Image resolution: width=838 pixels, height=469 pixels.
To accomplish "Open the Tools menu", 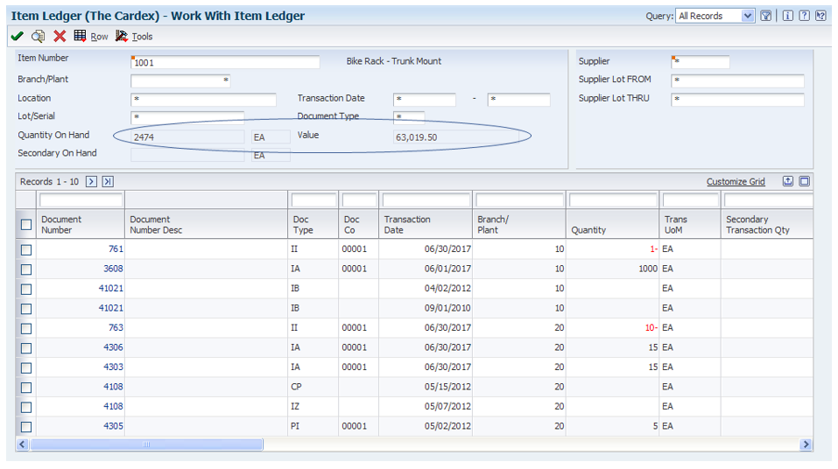I will pos(142,37).
